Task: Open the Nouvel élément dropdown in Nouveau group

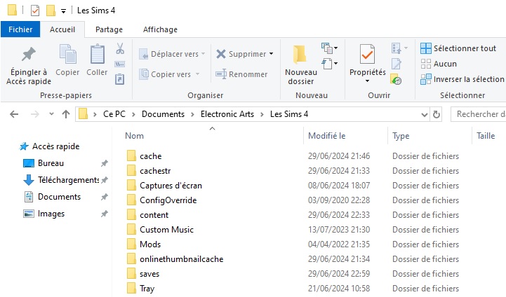Action: [329, 48]
